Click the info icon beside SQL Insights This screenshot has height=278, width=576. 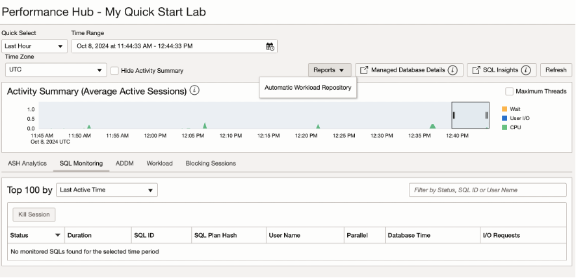526,70
